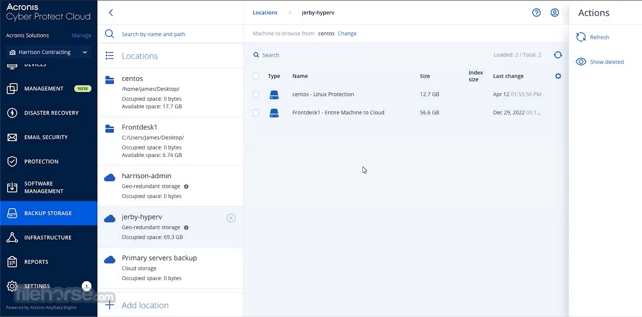Click the Management sidebar icon
Image resolution: width=642 pixels, height=317 pixels.
point(12,89)
